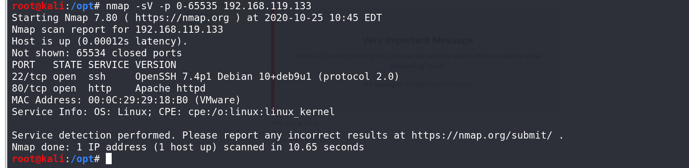Viewport: 689px width, 168px height.
Task: Click the IP in the scan report line
Action: coord(179,29)
